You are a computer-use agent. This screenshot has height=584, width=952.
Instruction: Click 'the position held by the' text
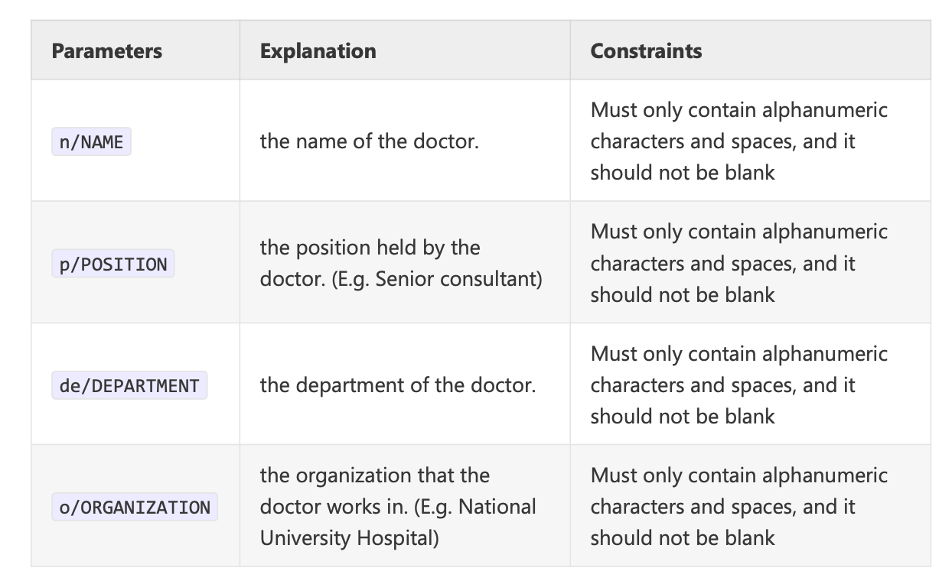(370, 248)
